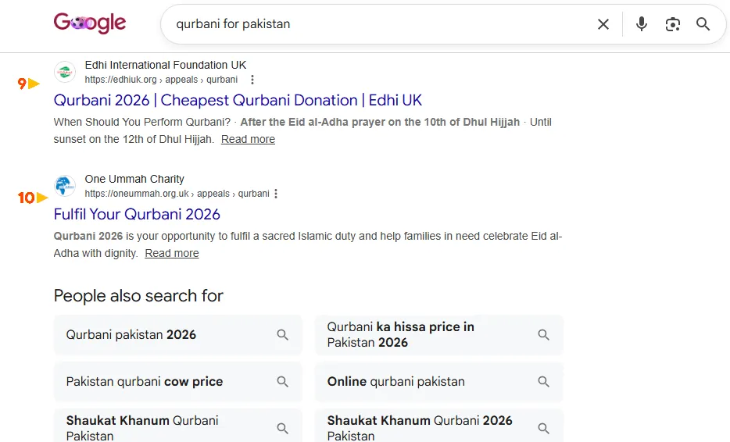Open three-dot menu for One Ummah result
The width and height of the screenshot is (730, 442).
[276, 194]
